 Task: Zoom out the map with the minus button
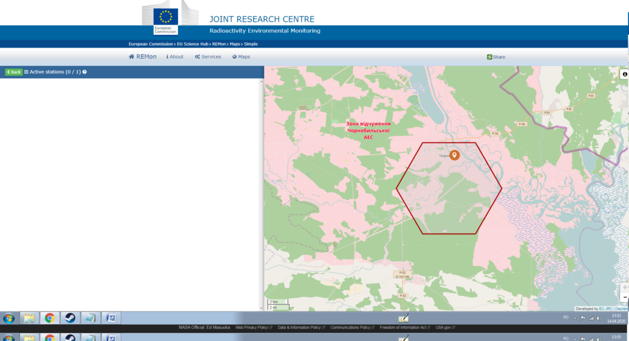625,297
